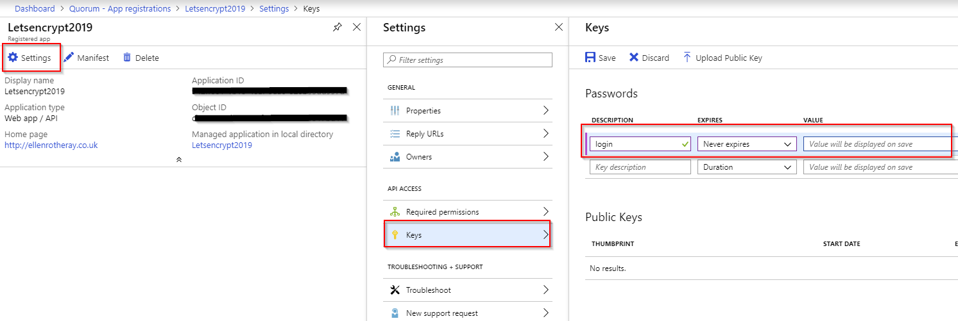This screenshot has height=321, width=958.
Task: Click the Manifest button label
Action: coord(93,58)
